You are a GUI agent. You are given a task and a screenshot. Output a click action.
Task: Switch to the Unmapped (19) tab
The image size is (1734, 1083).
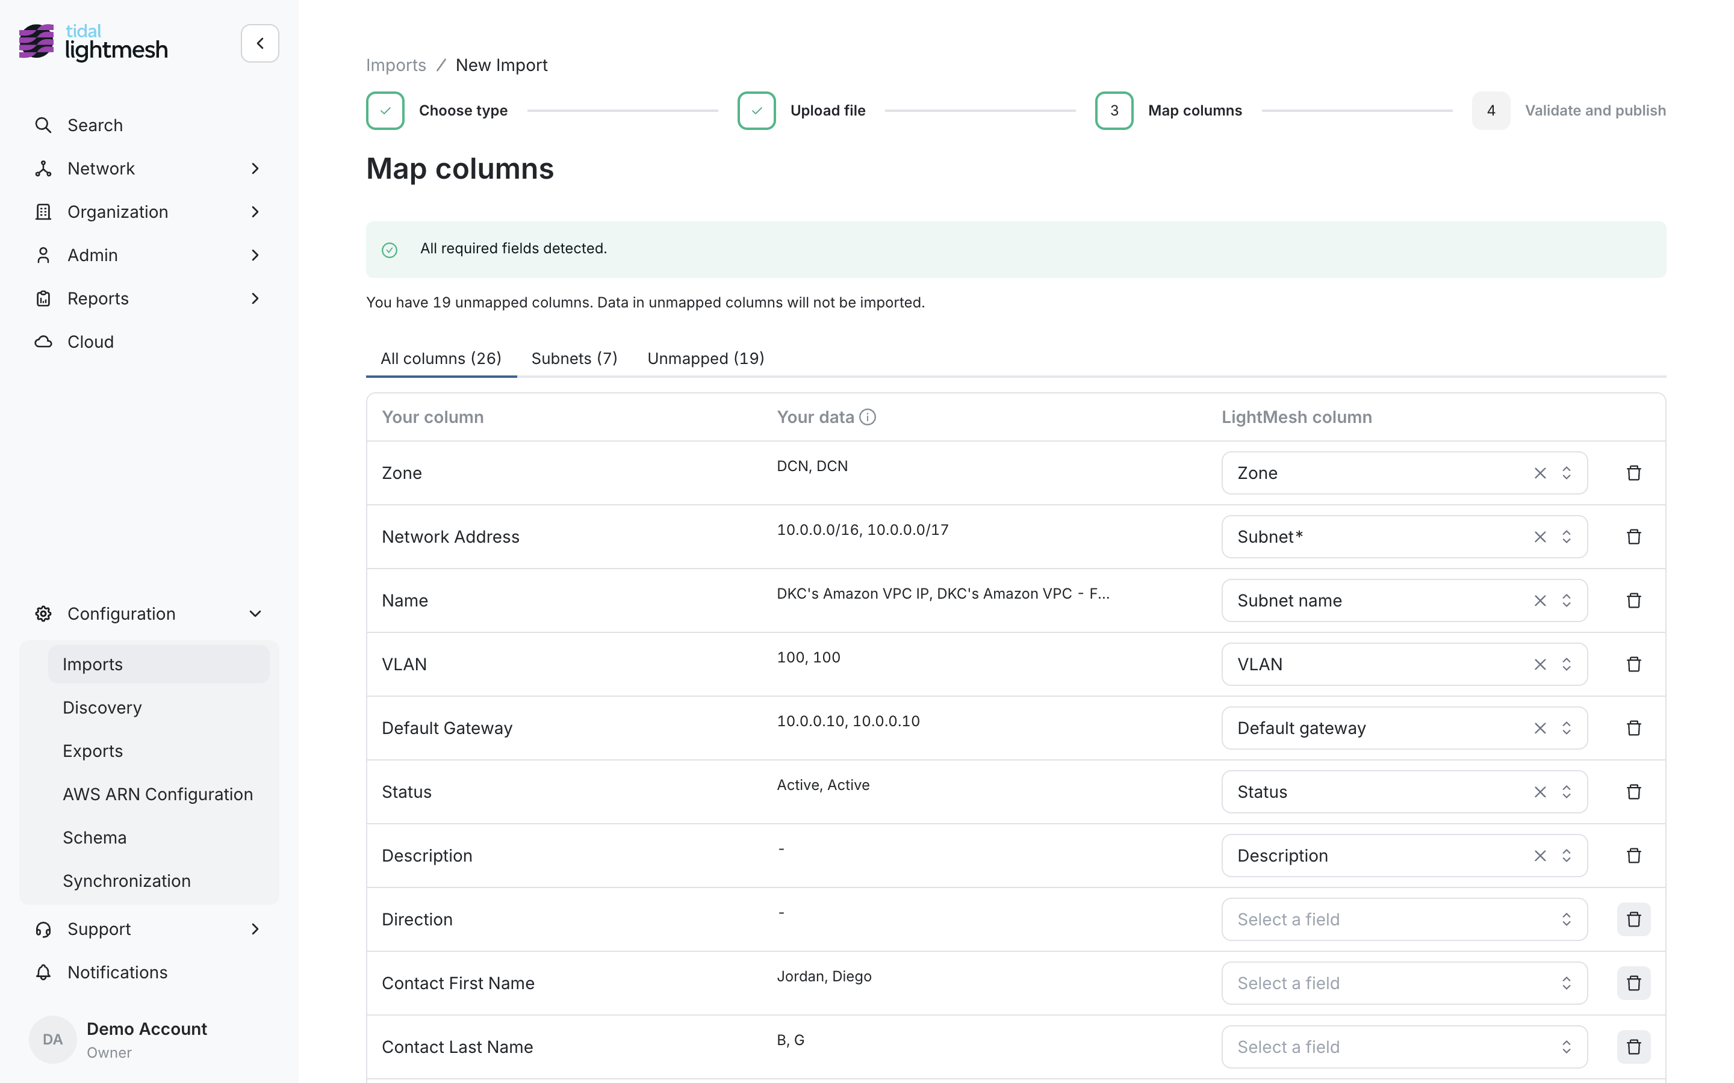(x=706, y=358)
